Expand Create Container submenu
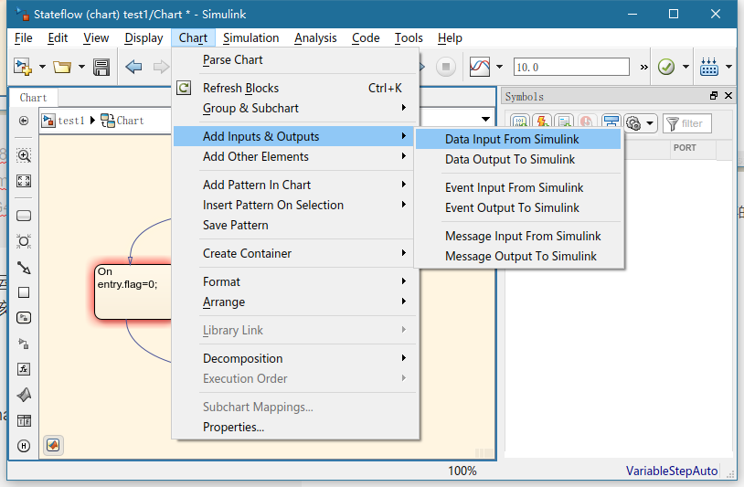The width and height of the screenshot is (744, 487). 296,253
